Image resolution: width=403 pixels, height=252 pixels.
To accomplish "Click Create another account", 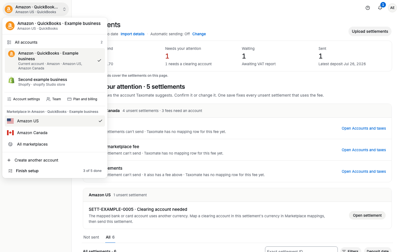I will click(x=55, y=160).
